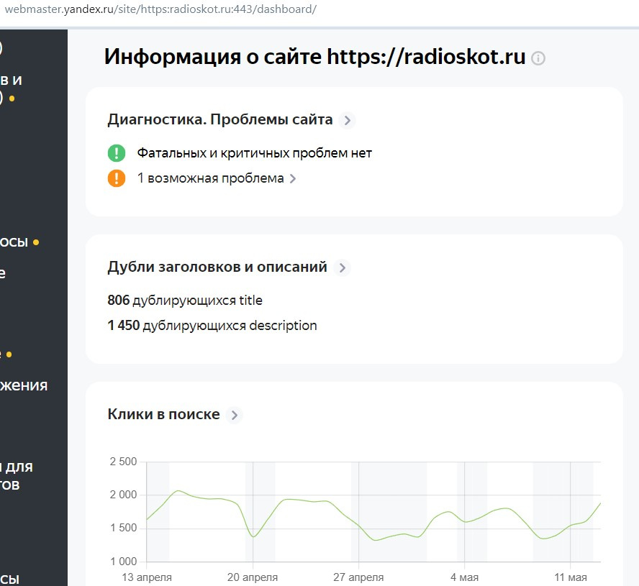Click the info icon next to radioskot.ru heading
Image resolution: width=639 pixels, height=586 pixels.
click(538, 58)
